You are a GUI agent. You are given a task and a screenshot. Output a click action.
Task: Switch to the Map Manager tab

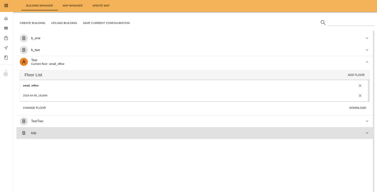pos(73,6)
